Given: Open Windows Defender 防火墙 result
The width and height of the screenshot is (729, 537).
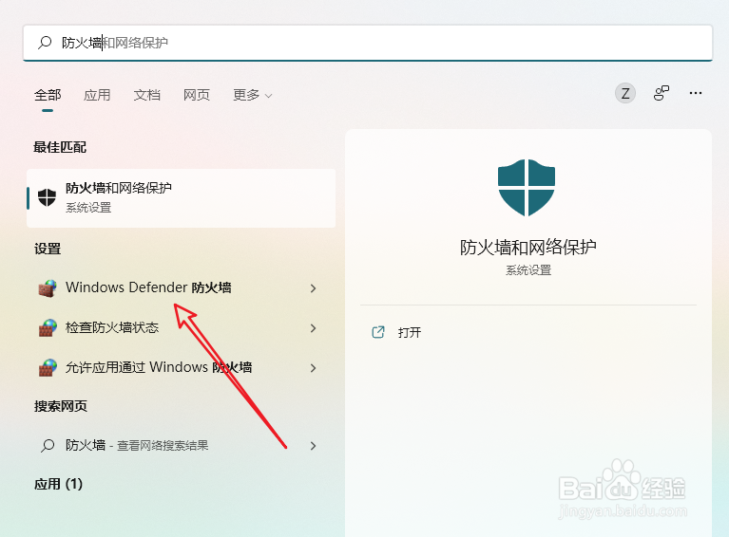Looking at the screenshot, I should tap(181, 287).
